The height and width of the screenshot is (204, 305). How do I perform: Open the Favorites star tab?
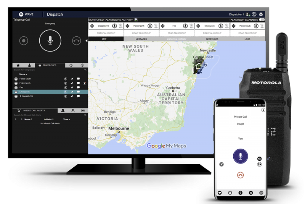(18, 65)
